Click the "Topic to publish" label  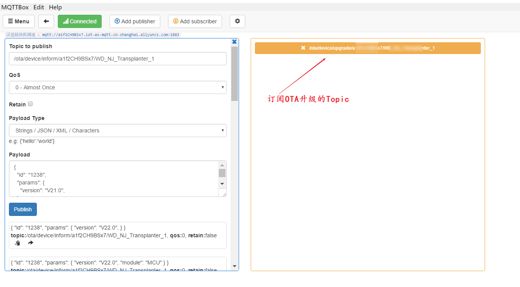click(31, 46)
